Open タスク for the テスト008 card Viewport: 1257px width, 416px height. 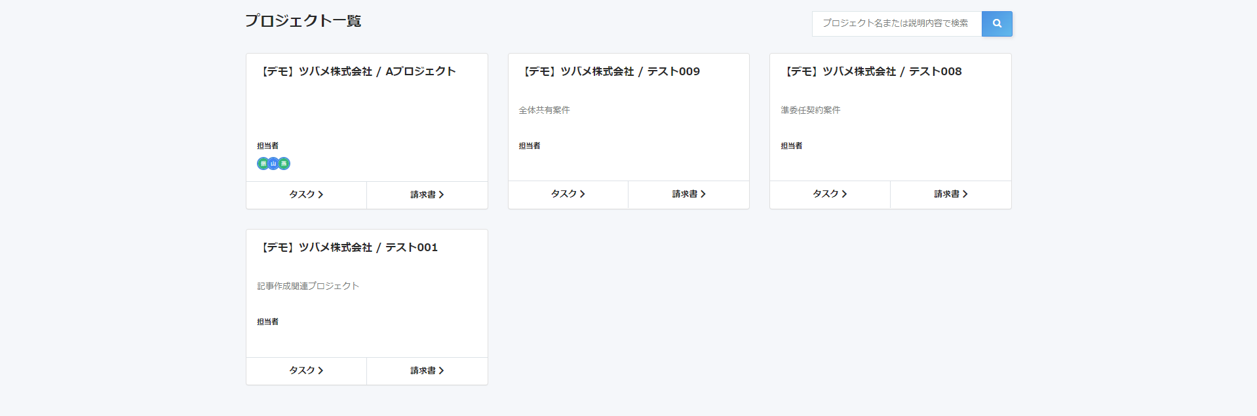(x=830, y=194)
